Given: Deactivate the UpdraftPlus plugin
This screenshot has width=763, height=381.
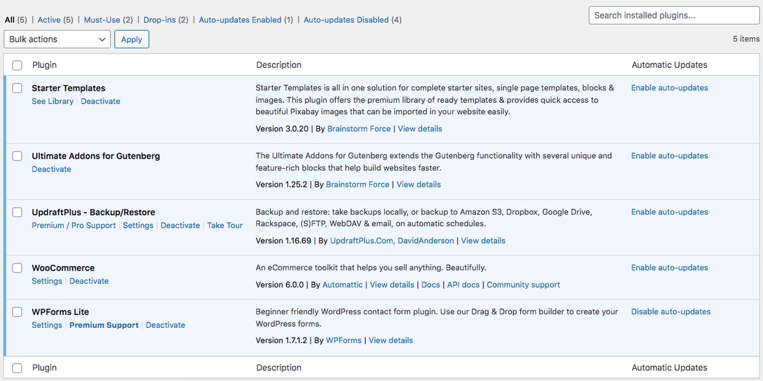Looking at the screenshot, I should [181, 225].
